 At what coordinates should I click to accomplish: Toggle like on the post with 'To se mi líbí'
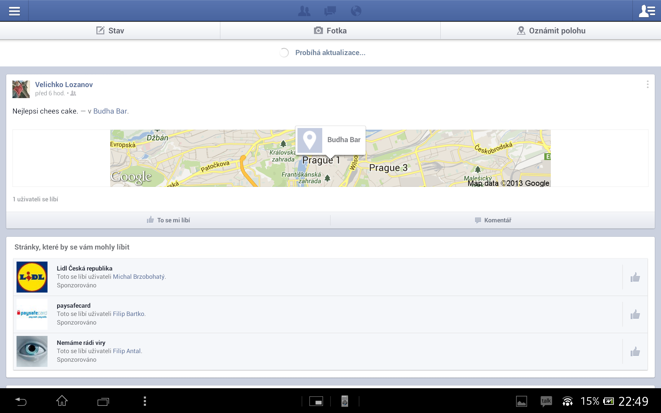pos(168,220)
